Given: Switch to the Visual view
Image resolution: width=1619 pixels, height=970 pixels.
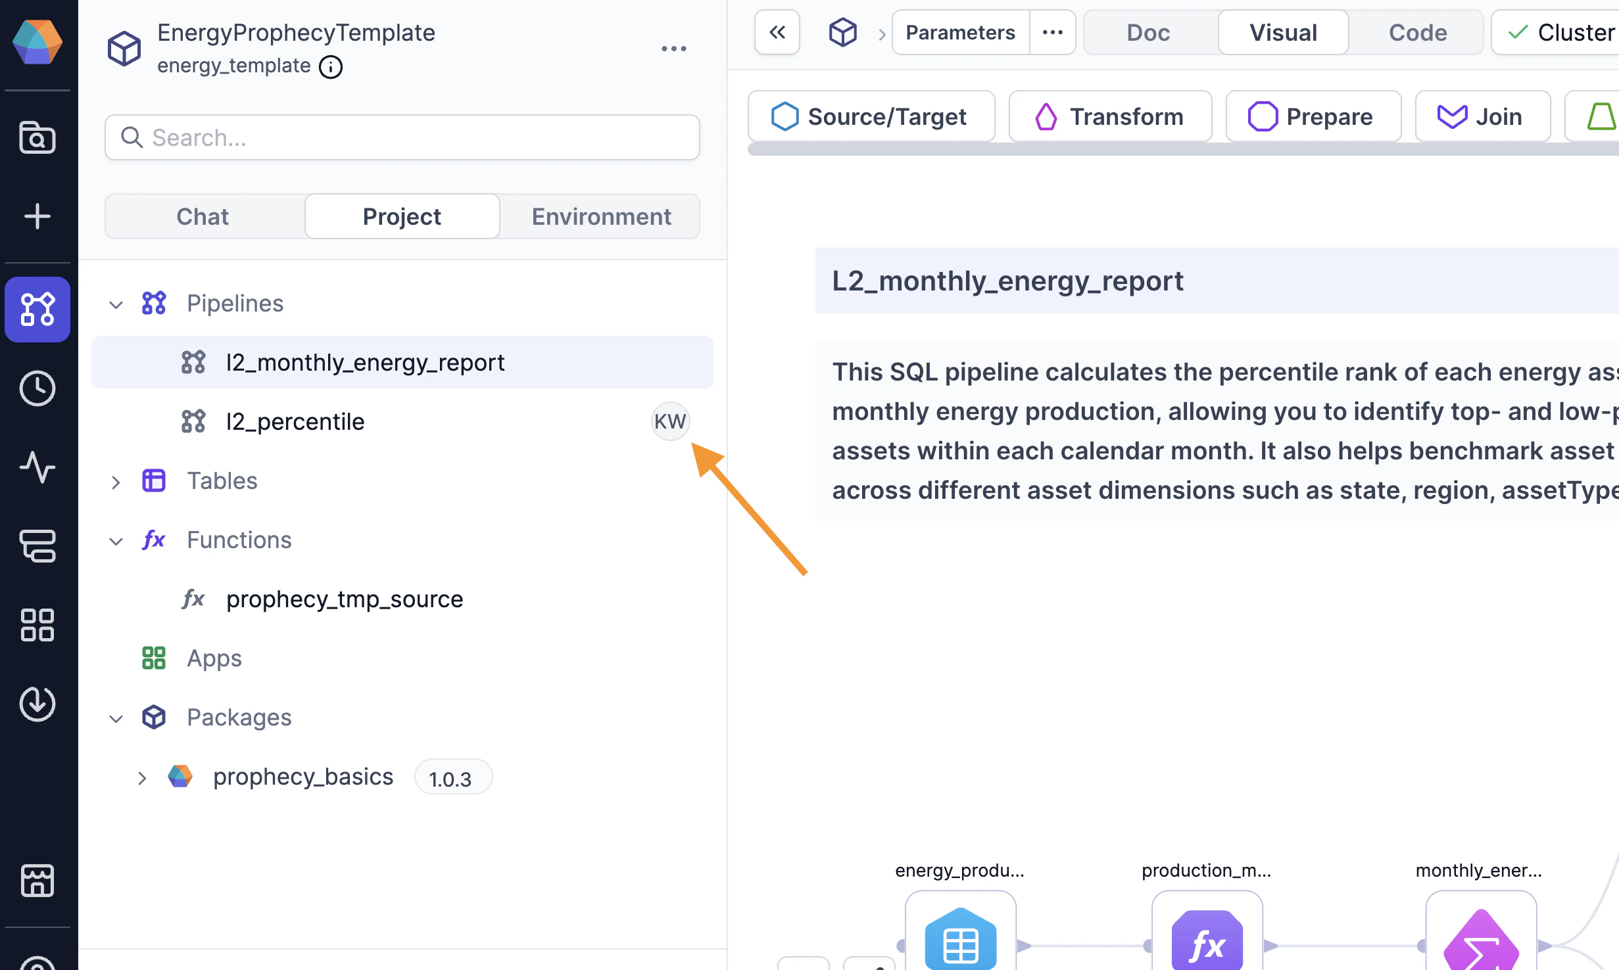Looking at the screenshot, I should coord(1283,32).
